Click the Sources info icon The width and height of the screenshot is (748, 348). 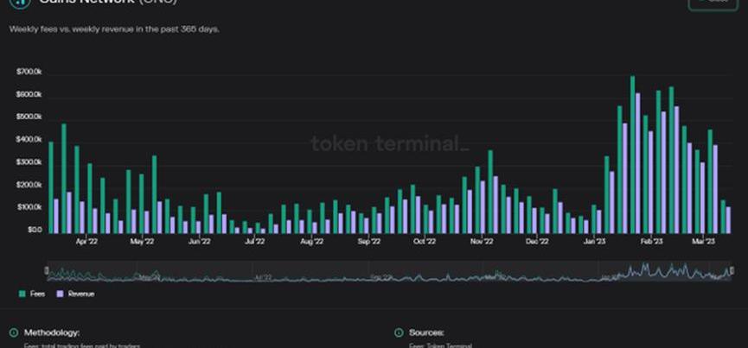tap(399, 332)
